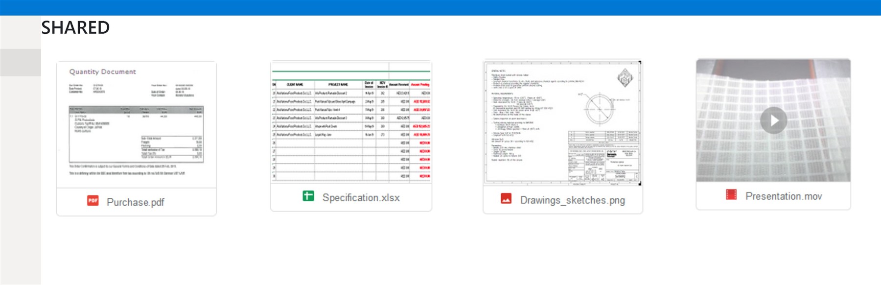Click the company logo in drawings preview
This screenshot has height=285, width=881.
pos(625,78)
